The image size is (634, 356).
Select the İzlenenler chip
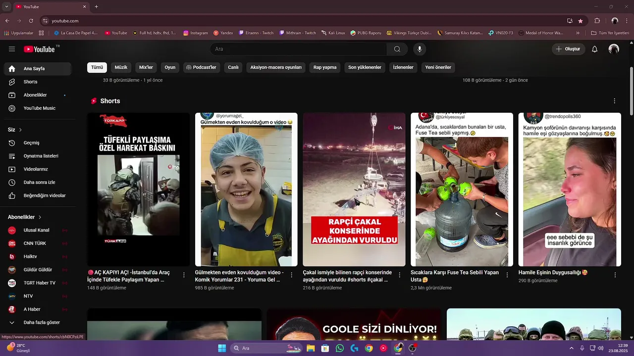[x=403, y=67]
